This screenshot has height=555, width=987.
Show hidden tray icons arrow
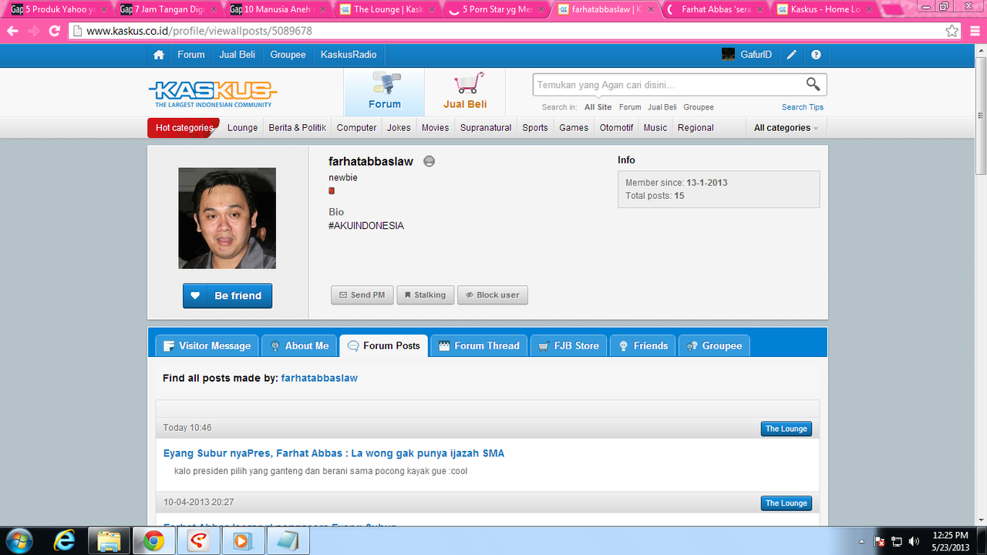tap(861, 541)
